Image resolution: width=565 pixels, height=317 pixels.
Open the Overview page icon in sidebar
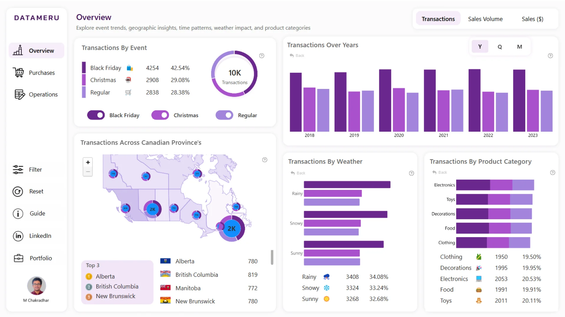pyautogui.click(x=18, y=50)
